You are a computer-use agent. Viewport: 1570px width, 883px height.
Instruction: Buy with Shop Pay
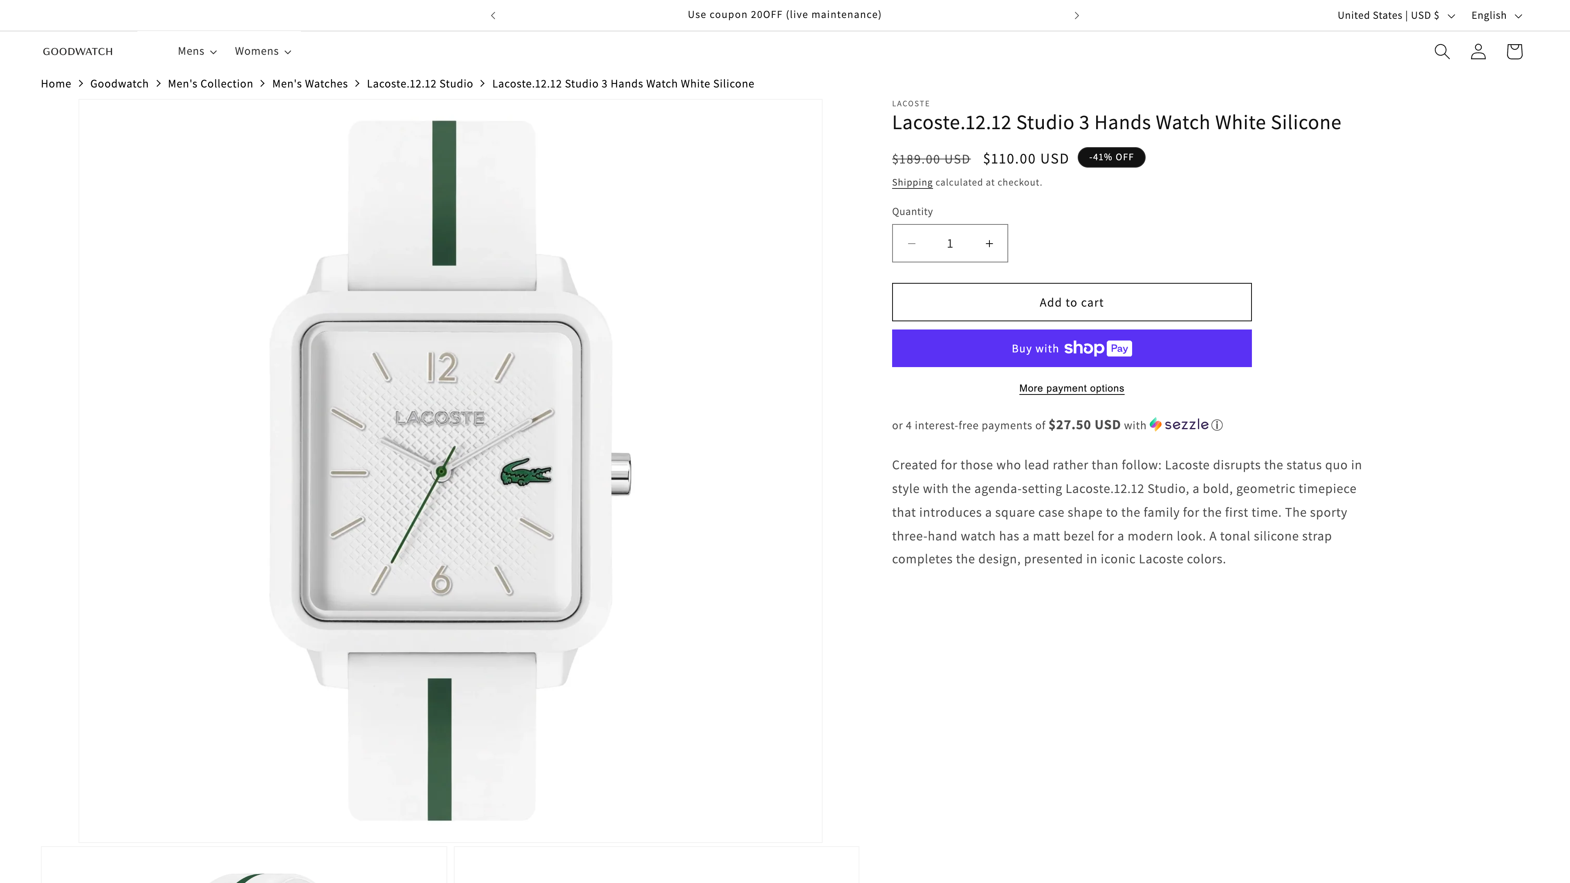[x=1072, y=349]
